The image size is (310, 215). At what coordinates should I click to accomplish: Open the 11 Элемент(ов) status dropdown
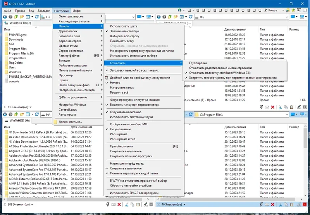pyautogui.click(x=31, y=107)
